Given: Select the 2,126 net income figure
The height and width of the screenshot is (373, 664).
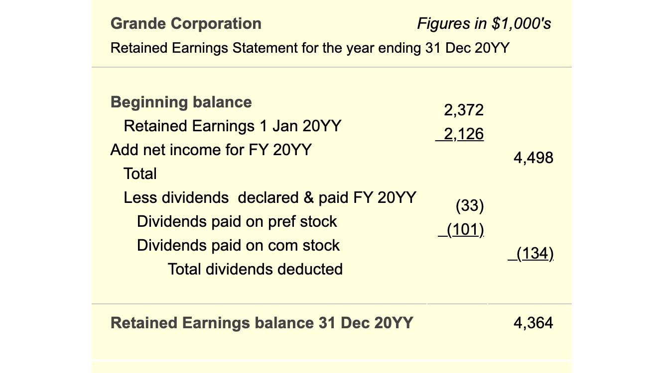Looking at the screenshot, I should coord(460,134).
